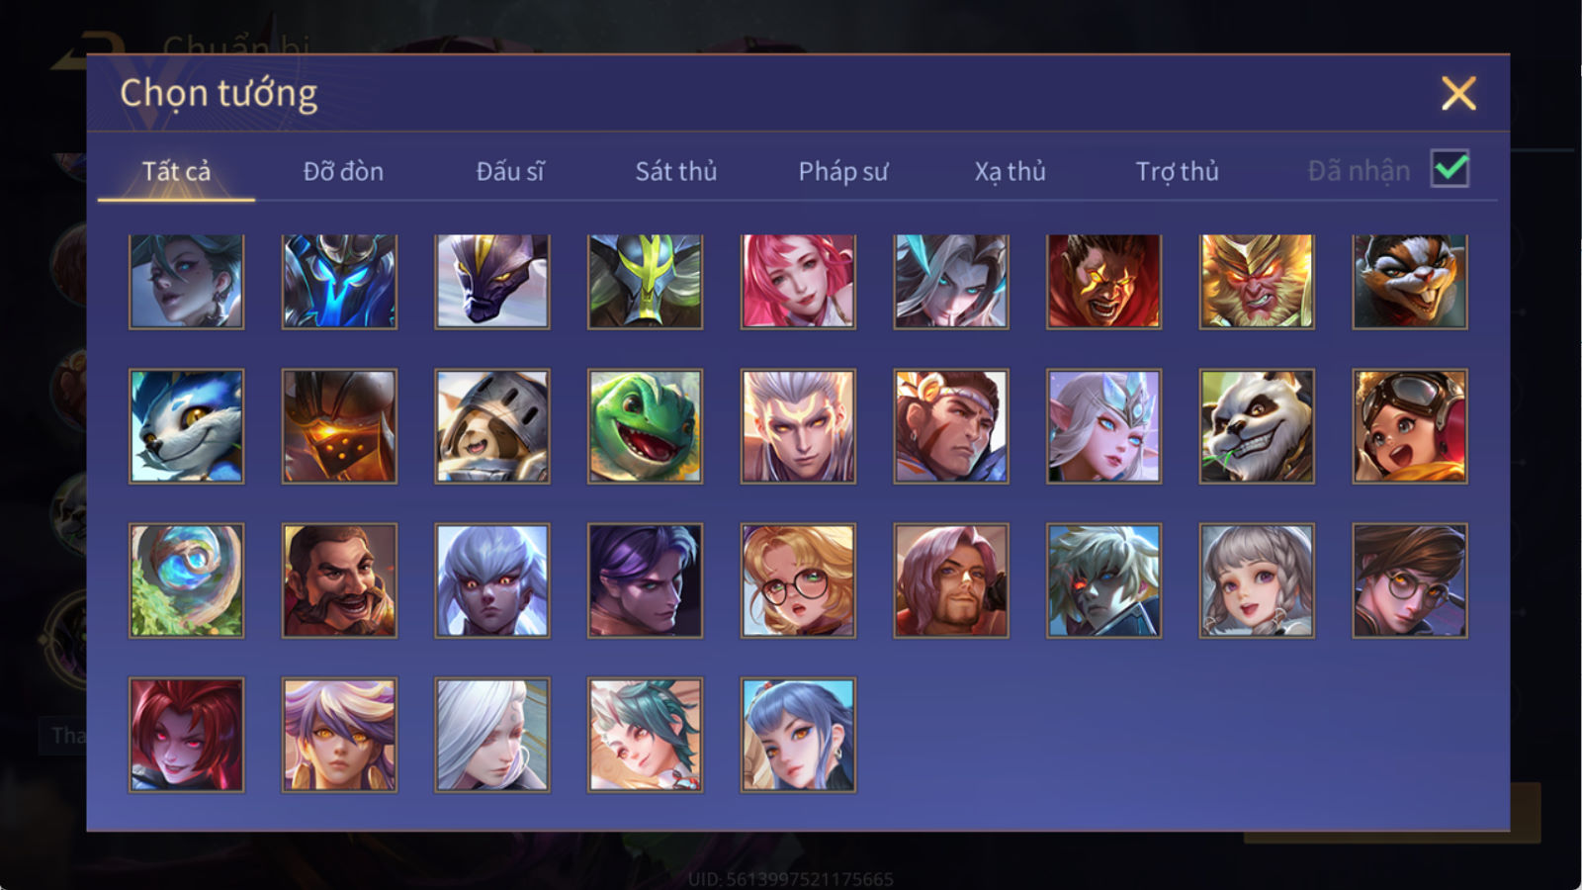Select the blue fox hero portrait
1582x890 pixels.
(186, 426)
